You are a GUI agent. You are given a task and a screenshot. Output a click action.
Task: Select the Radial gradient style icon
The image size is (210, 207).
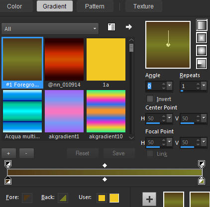202,63
